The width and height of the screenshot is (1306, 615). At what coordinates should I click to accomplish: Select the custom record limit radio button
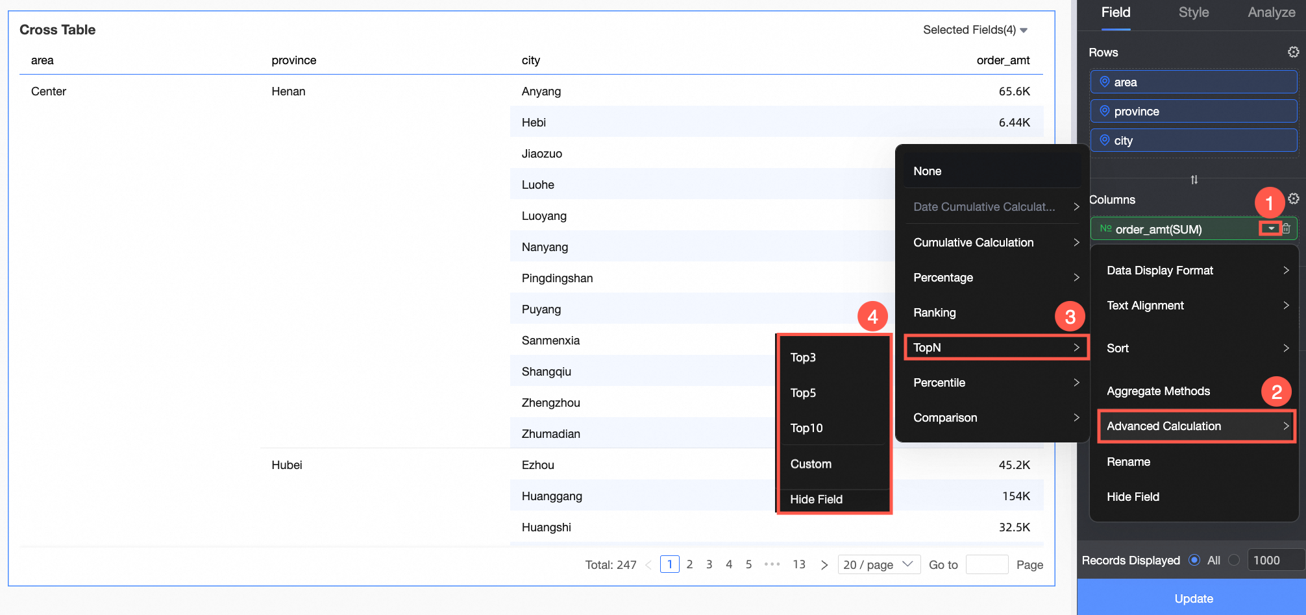pyautogui.click(x=1234, y=560)
